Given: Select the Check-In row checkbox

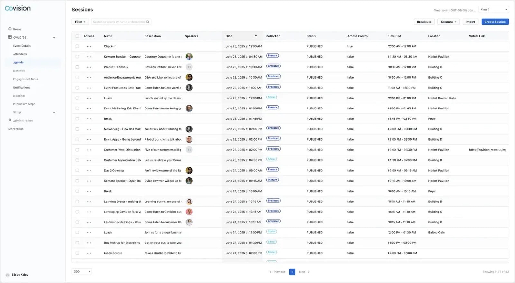Looking at the screenshot, I should click(x=77, y=46).
